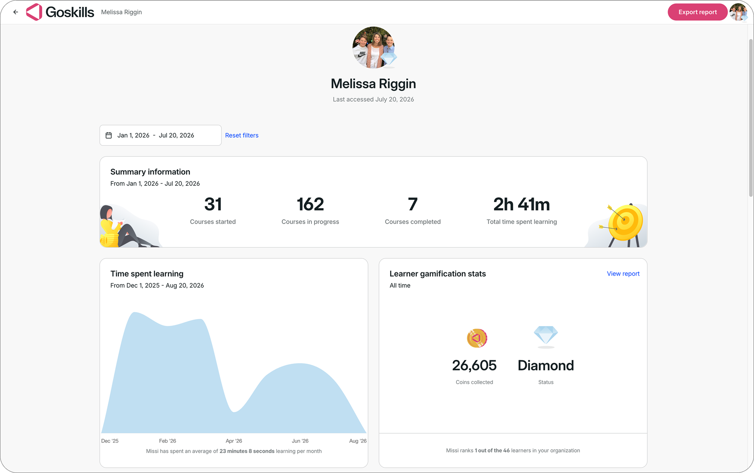This screenshot has width=754, height=473.
Task: Click the Learner gamification stats heading
Action: (x=438, y=274)
